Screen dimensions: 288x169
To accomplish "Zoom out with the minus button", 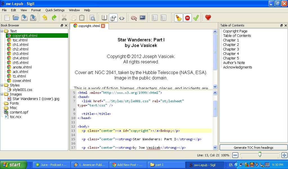I will click(235, 155).
